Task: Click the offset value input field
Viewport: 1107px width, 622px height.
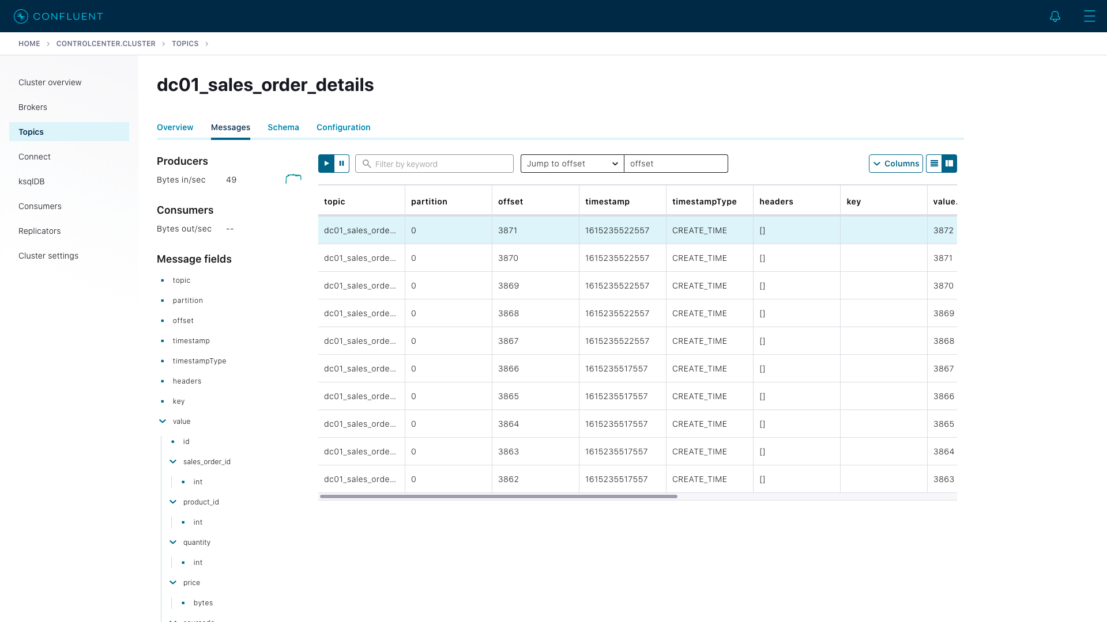Action: click(676, 164)
